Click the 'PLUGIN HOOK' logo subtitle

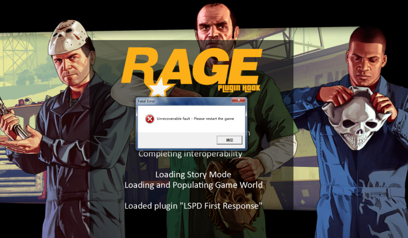(232, 88)
